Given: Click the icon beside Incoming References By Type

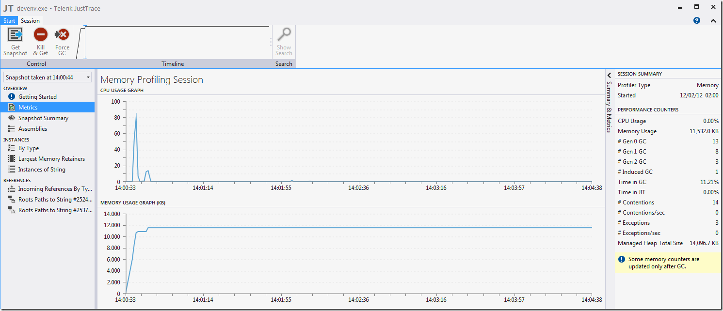Looking at the screenshot, I should coord(12,189).
